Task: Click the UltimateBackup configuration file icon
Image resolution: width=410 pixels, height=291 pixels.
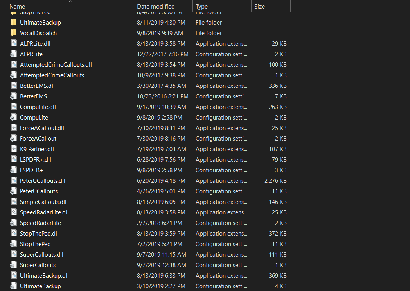Action: [14, 286]
